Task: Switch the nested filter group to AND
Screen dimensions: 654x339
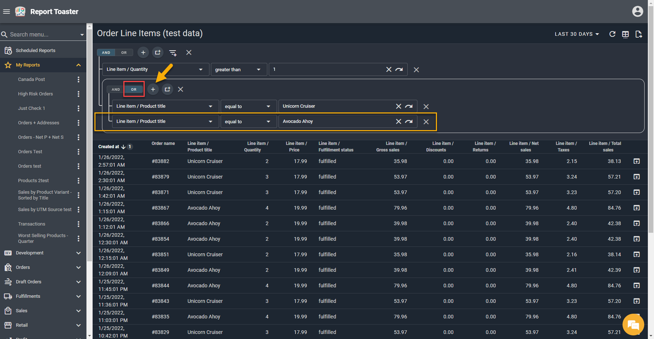Action: click(116, 89)
